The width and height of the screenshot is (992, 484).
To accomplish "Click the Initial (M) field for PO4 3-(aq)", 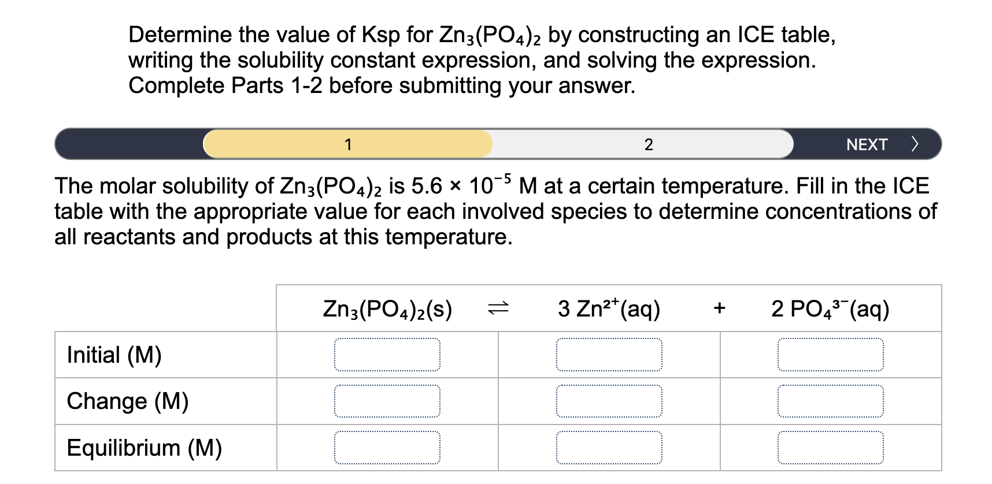I will (x=832, y=355).
